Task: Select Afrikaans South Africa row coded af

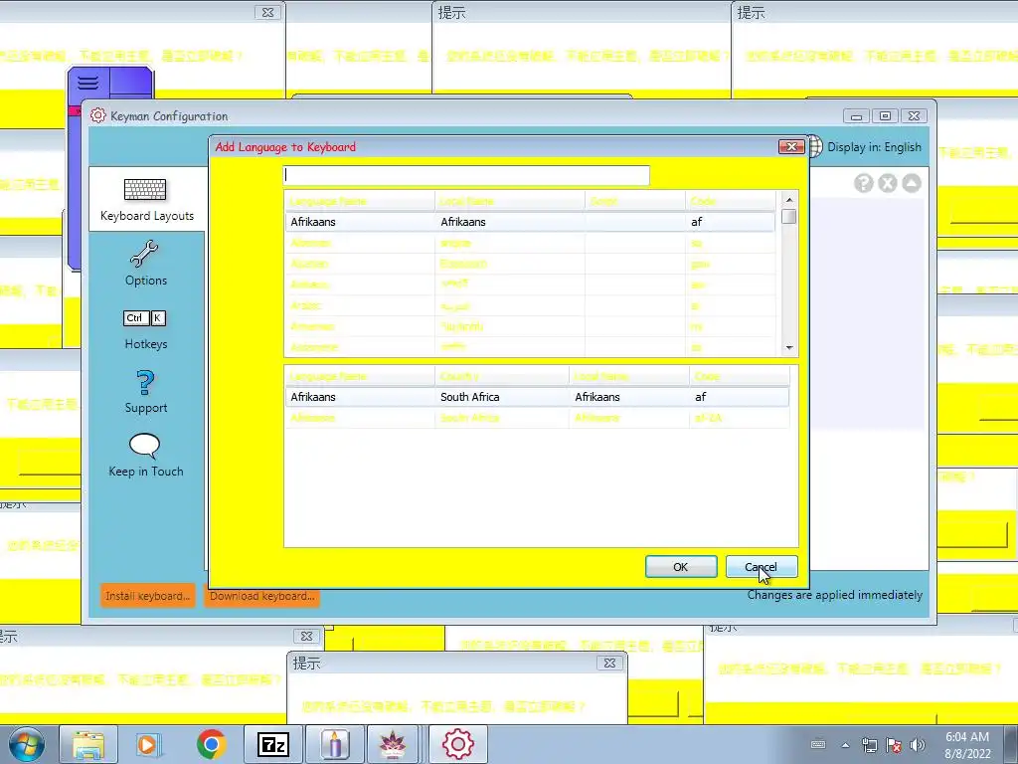Action: [537, 397]
